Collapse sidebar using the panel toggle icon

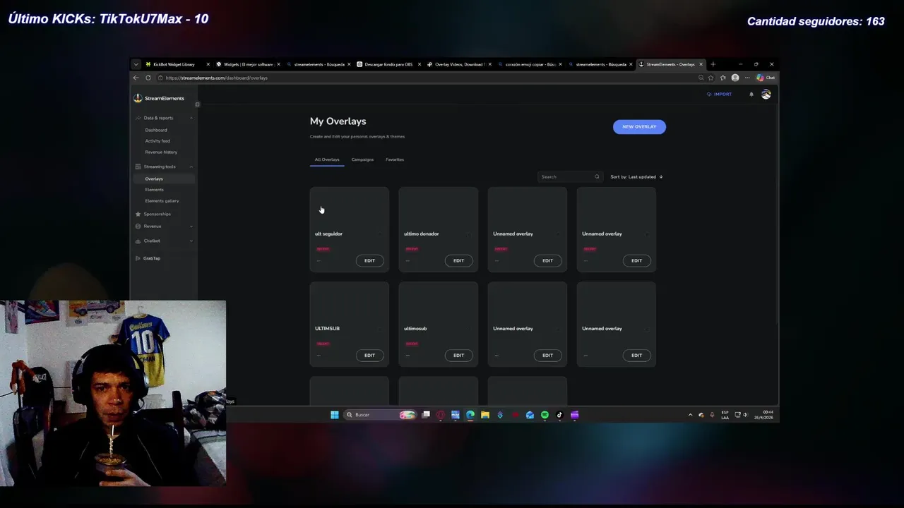(x=197, y=104)
